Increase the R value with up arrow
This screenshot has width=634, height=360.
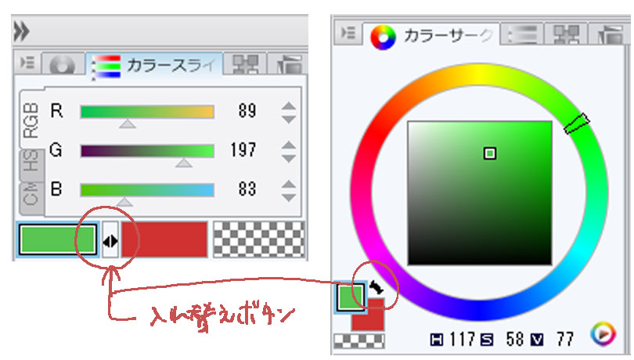click(x=288, y=106)
